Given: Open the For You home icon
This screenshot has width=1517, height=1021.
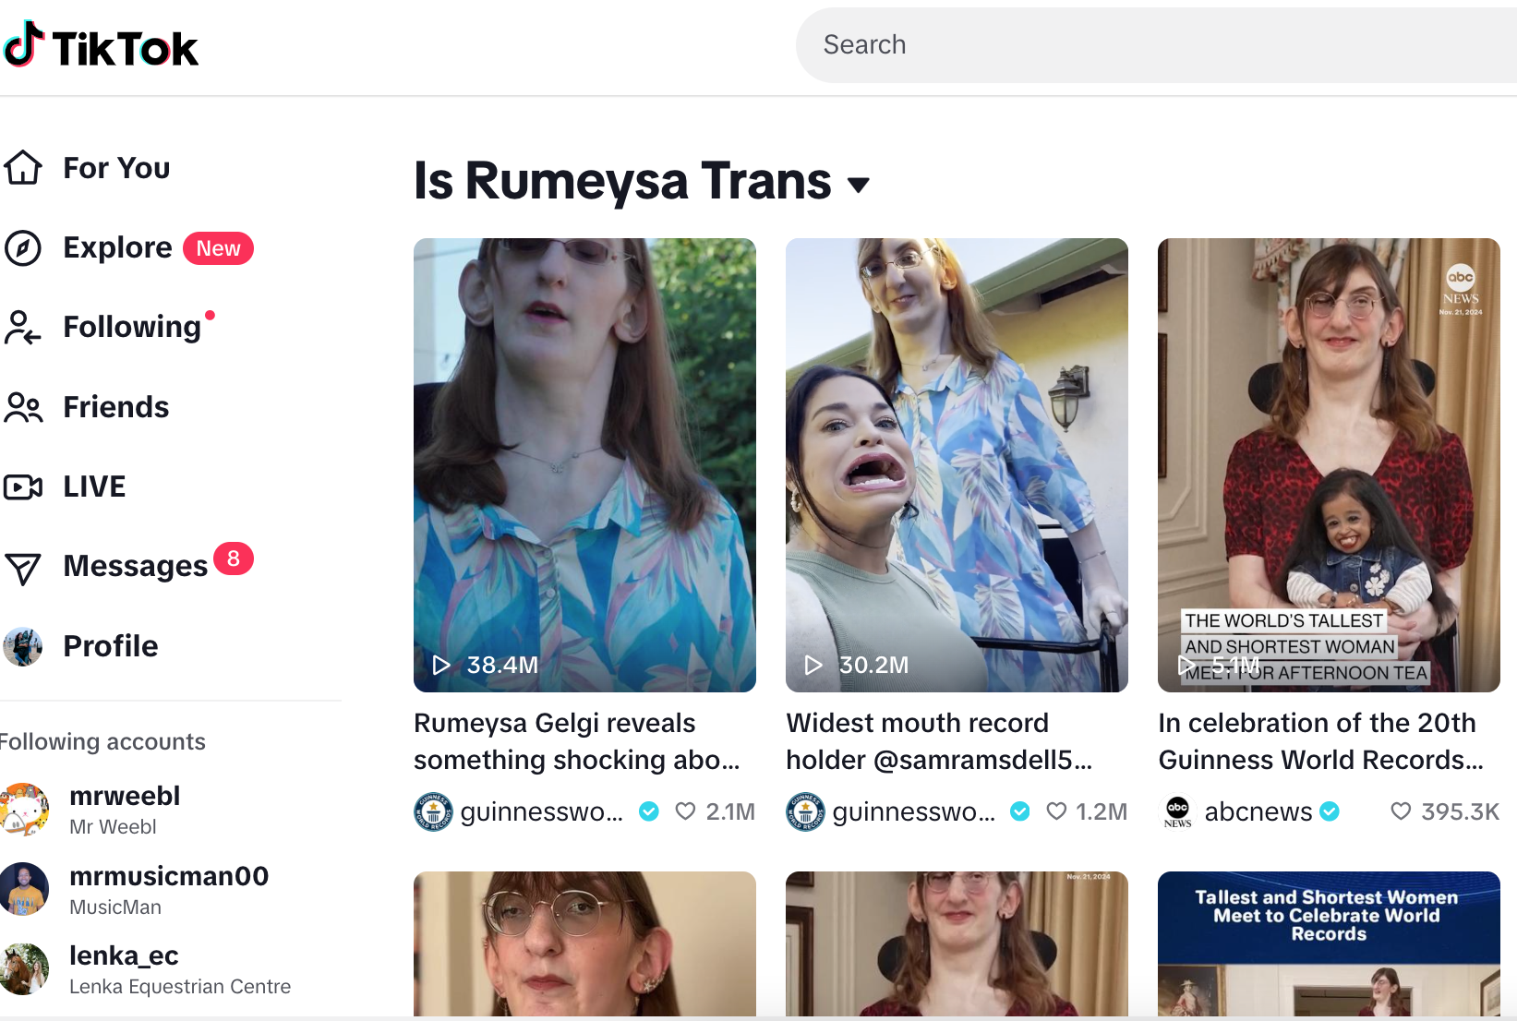Looking at the screenshot, I should click(23, 168).
